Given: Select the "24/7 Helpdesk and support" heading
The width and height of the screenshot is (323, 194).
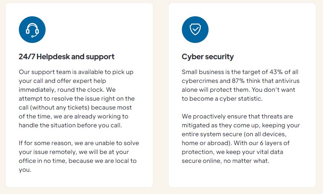Looking at the screenshot, I should point(67,57).
